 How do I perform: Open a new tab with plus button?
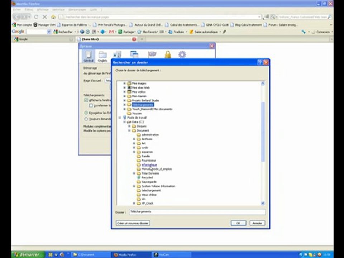142,39
